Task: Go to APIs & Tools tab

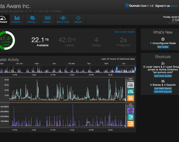Action: point(63,20)
